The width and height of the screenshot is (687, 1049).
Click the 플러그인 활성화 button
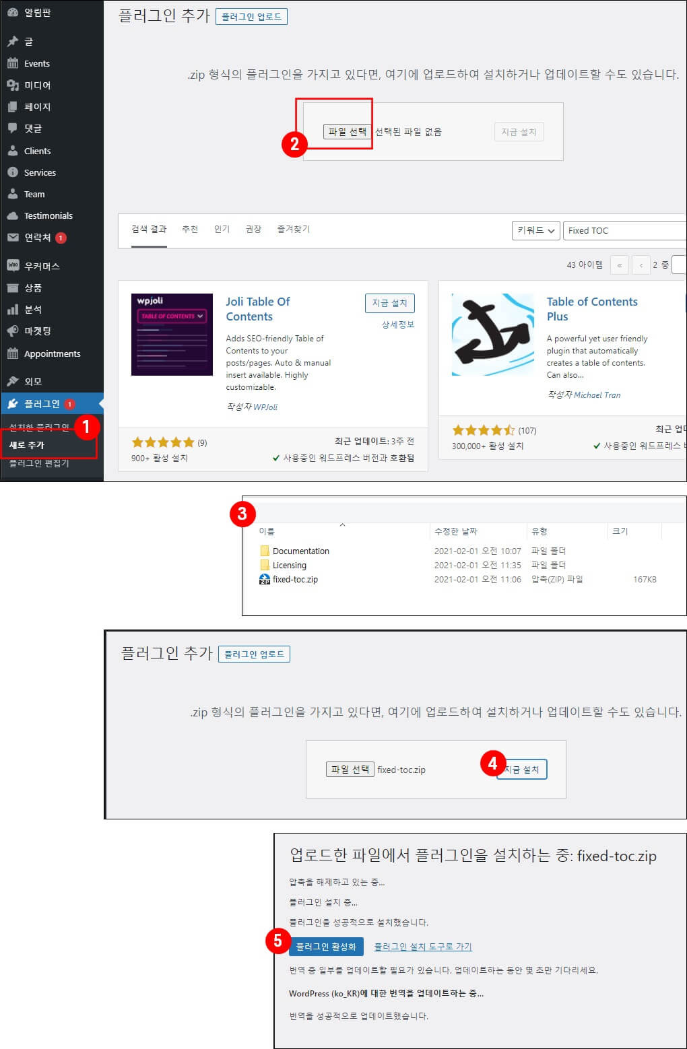pos(327,947)
